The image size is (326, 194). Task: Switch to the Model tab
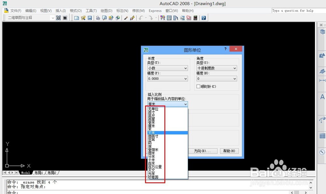(x=25, y=173)
